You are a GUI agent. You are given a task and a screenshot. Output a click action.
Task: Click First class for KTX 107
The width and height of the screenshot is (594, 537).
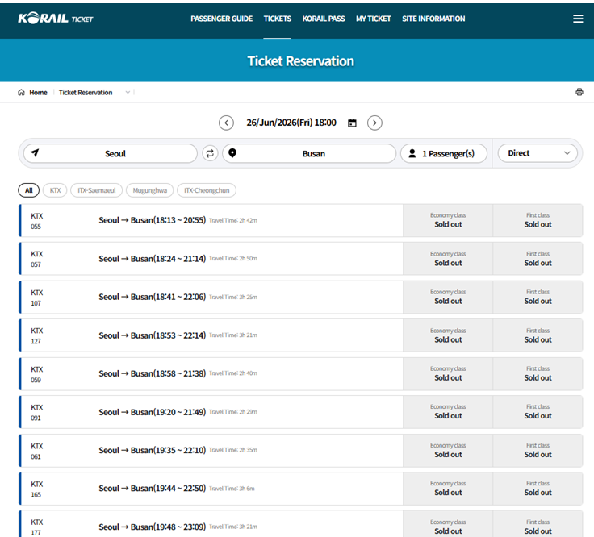pos(538,297)
